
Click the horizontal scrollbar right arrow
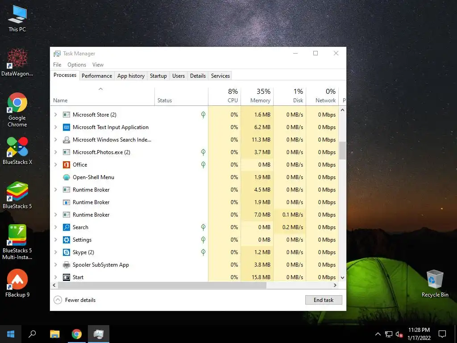click(x=335, y=285)
